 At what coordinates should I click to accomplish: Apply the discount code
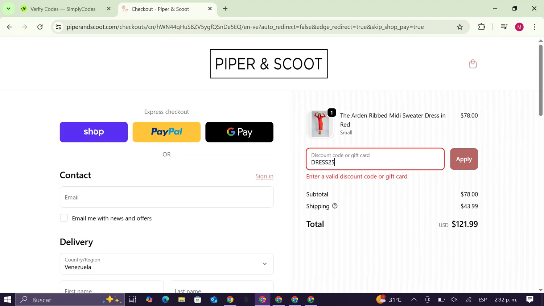464,159
